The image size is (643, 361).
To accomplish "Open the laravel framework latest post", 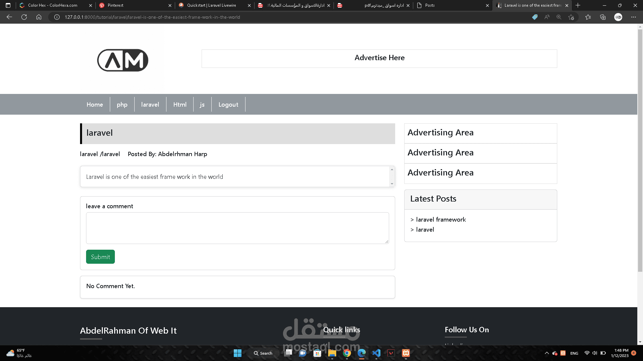I will [441, 220].
